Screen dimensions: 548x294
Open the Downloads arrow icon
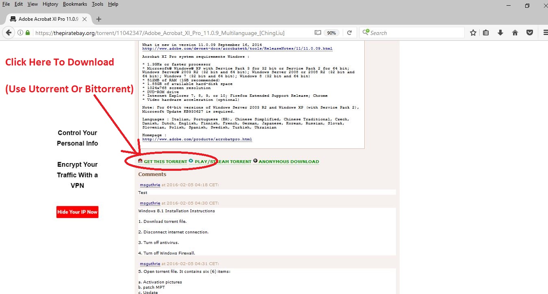coord(500,33)
